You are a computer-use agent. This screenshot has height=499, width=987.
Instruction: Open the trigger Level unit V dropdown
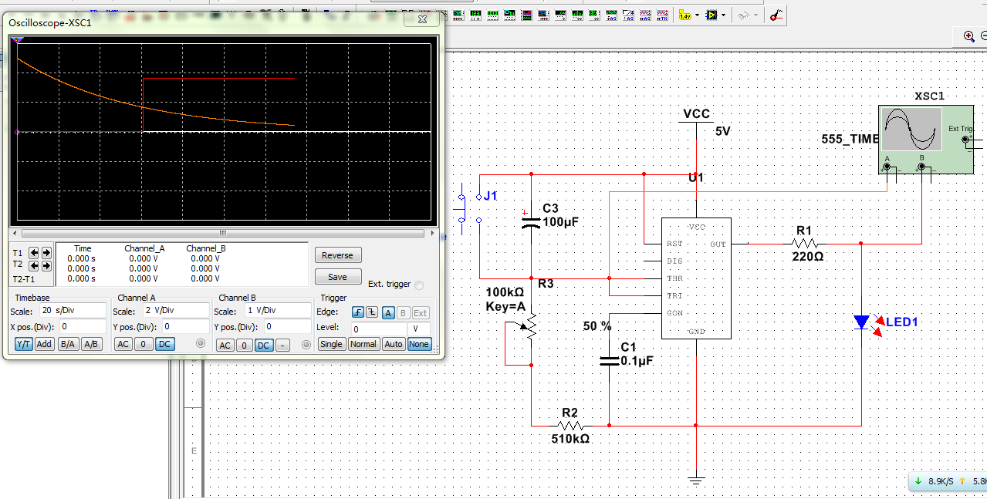421,329
